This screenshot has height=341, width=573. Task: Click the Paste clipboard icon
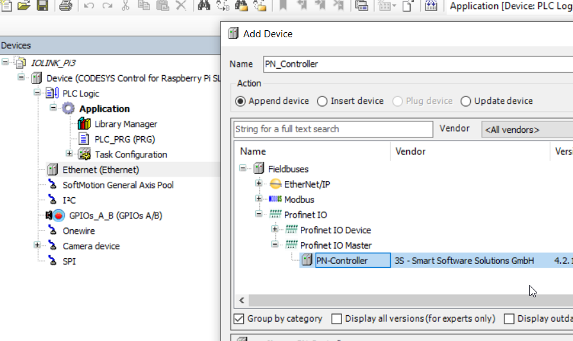(162, 5)
